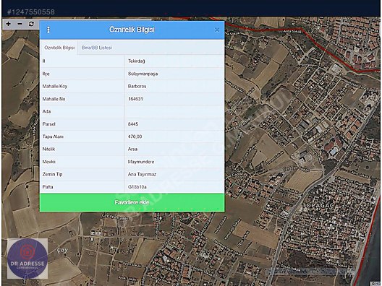Click the Süleymanpaşa district value
Viewport: 382px width, 286px height.
click(143, 74)
